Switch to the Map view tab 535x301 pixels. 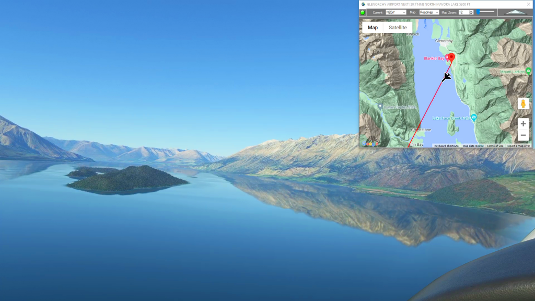coord(373,28)
